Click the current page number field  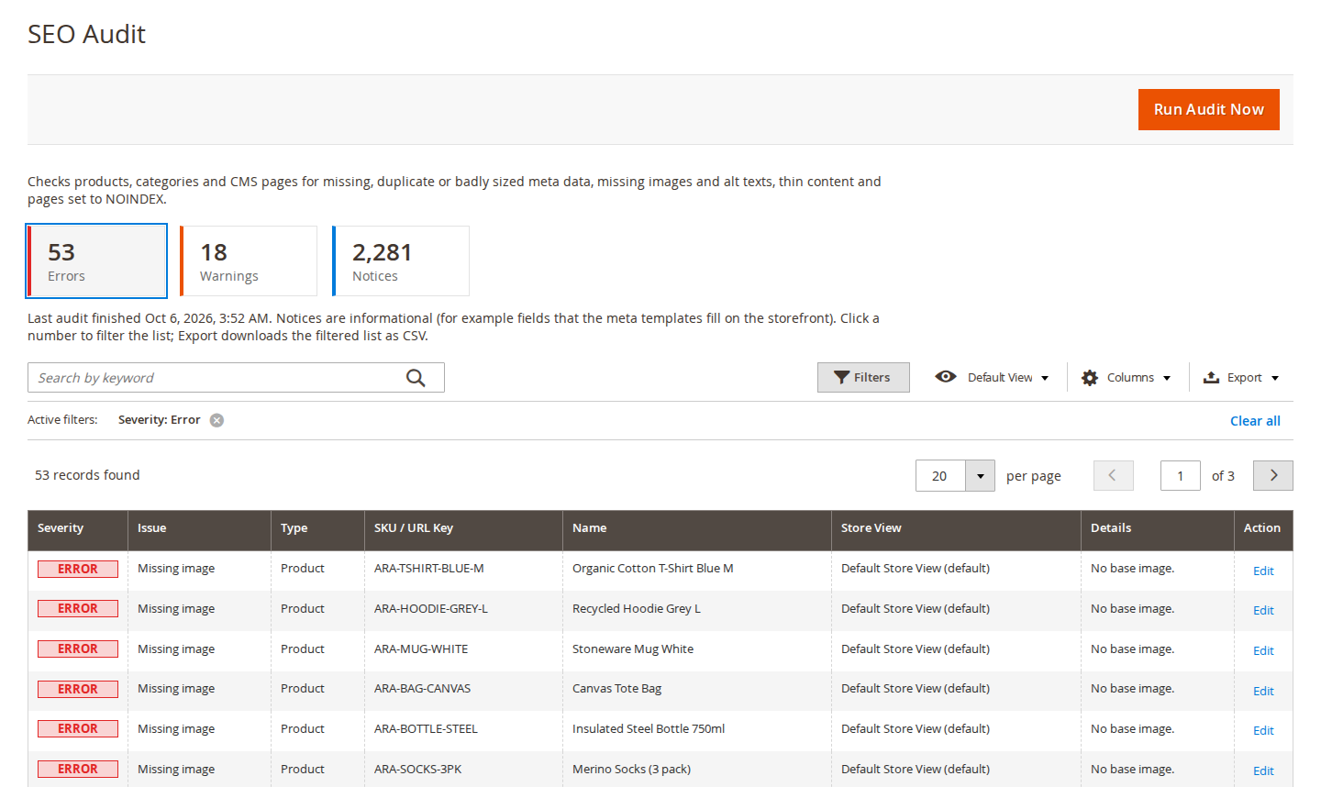pyautogui.click(x=1181, y=475)
